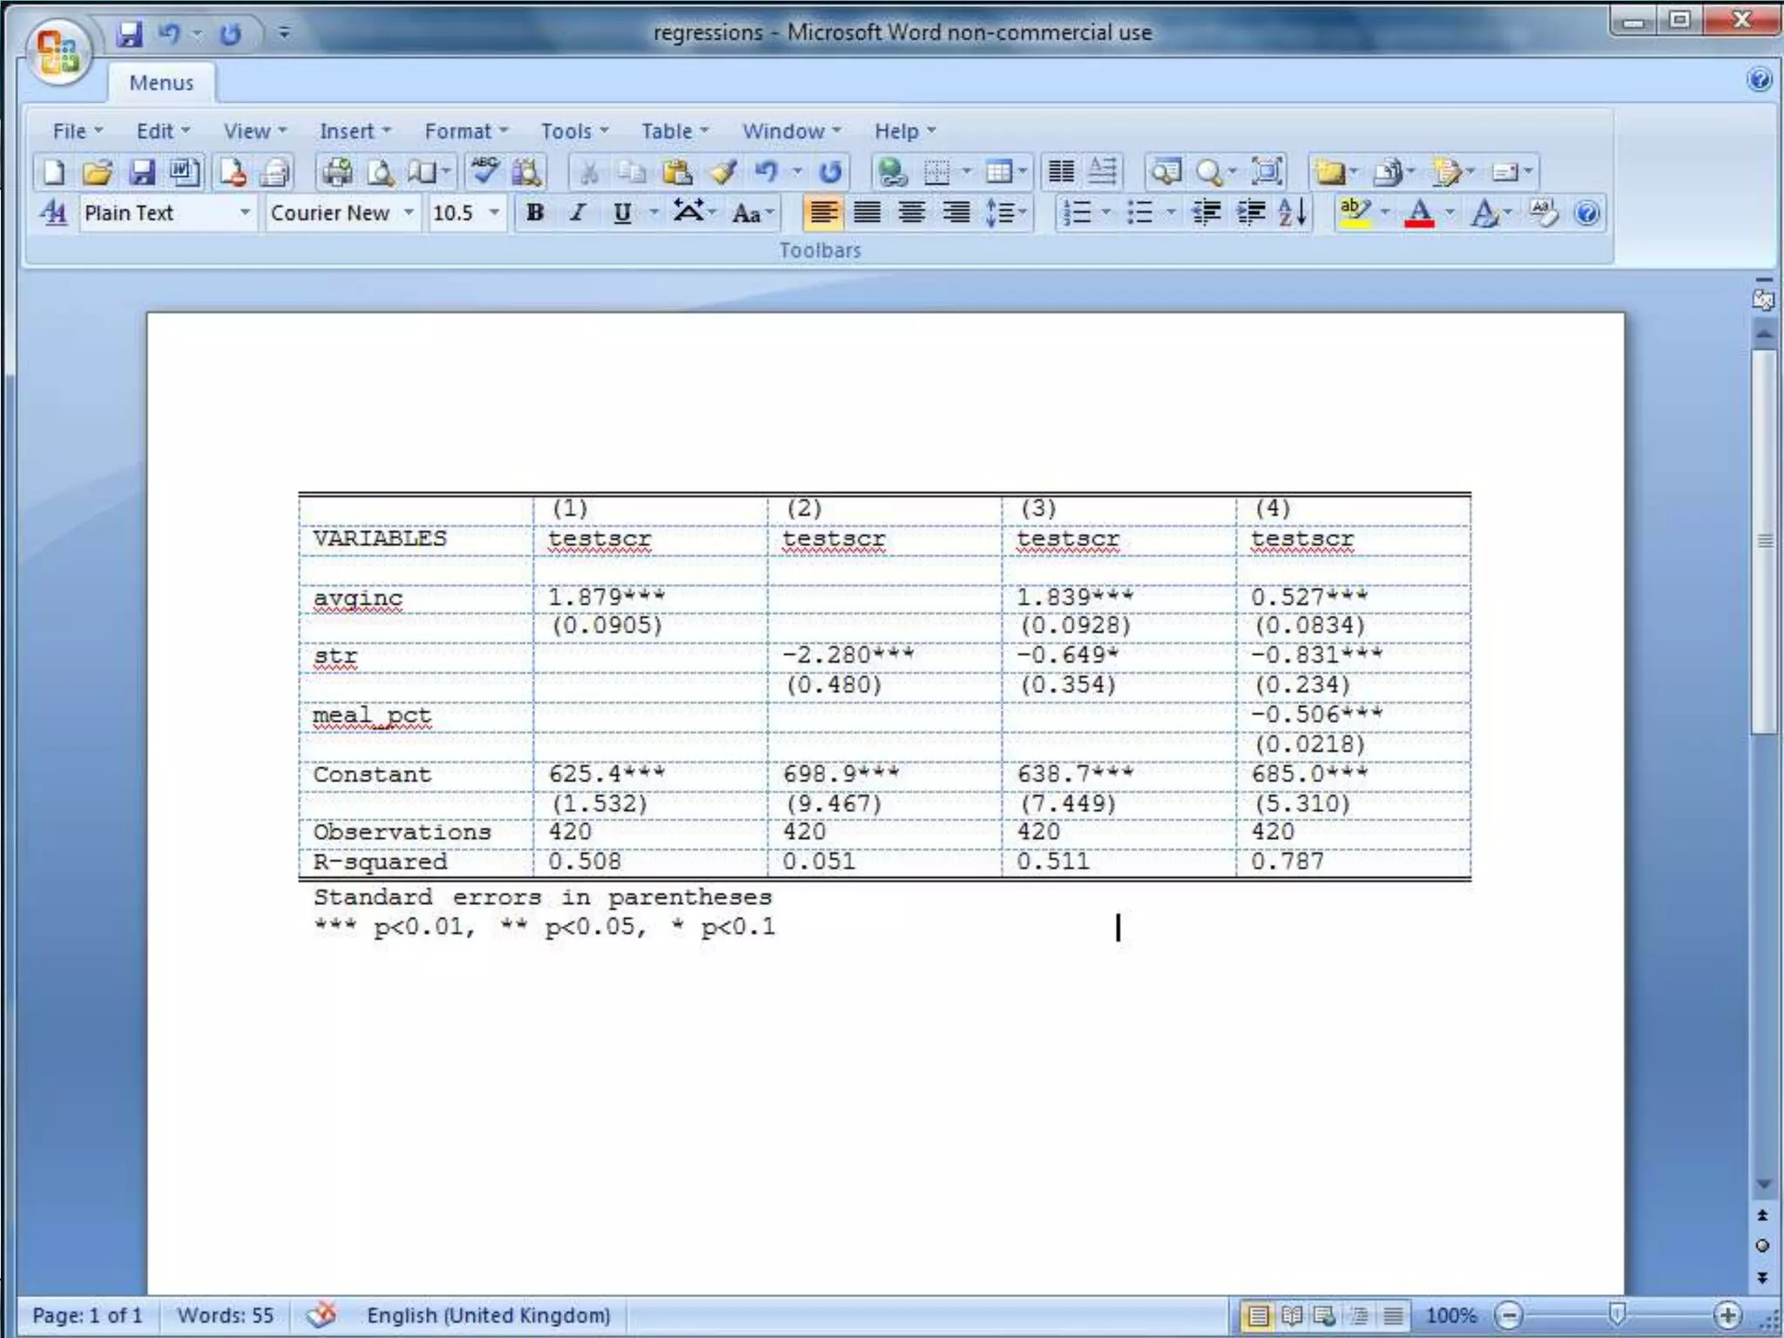Click the Office button orb
The height and width of the screenshot is (1338, 1784).
click(x=58, y=51)
